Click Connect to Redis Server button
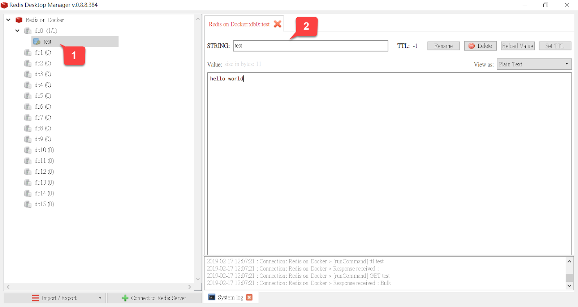578x307 pixels. (x=155, y=298)
